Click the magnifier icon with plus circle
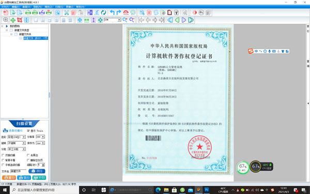 coord(6,20)
